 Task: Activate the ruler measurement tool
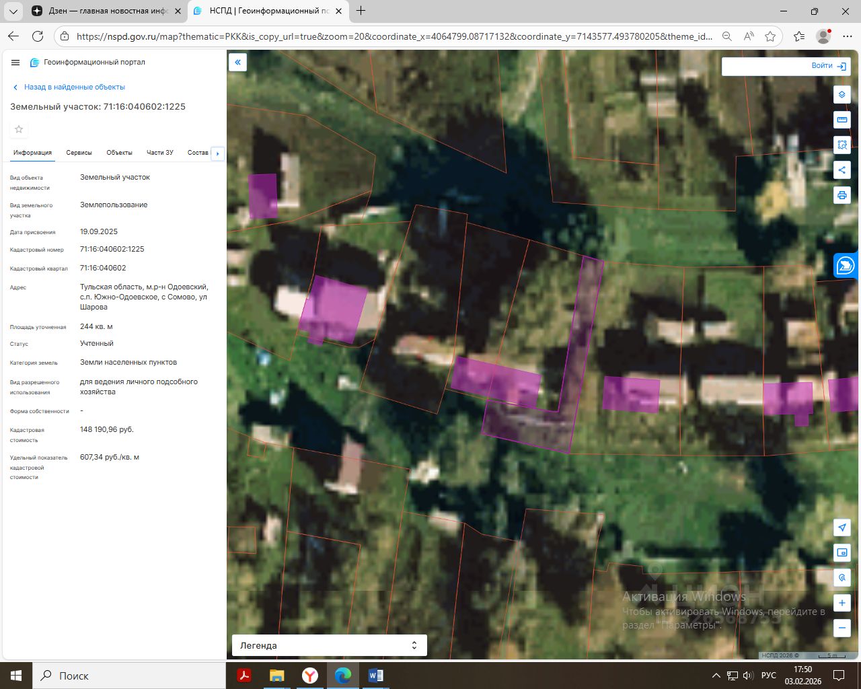[842, 120]
